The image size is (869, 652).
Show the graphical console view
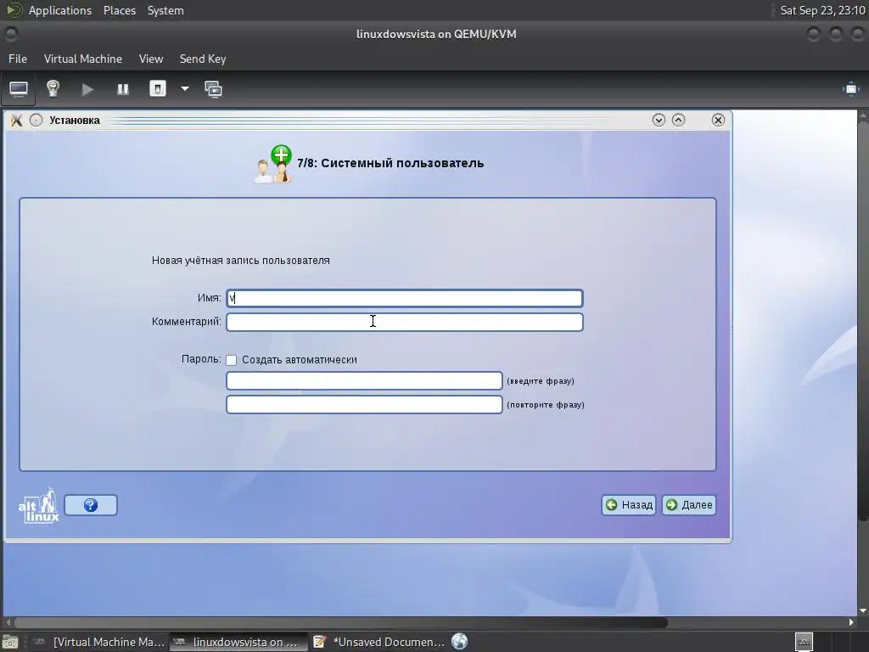click(x=19, y=89)
